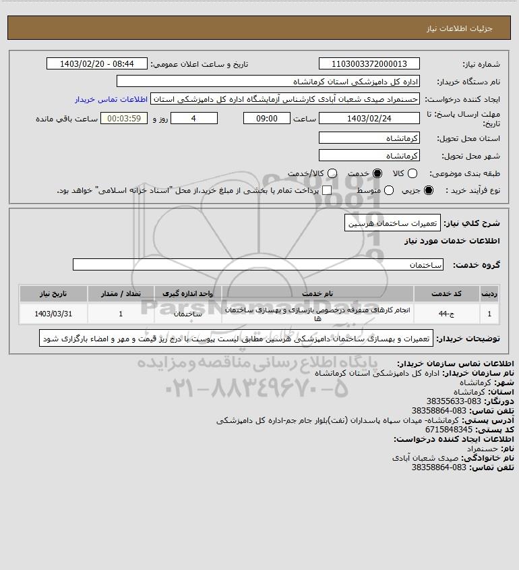Click the کد خدمت column header
Viewport: 519px width, 570px height.
click(x=446, y=293)
